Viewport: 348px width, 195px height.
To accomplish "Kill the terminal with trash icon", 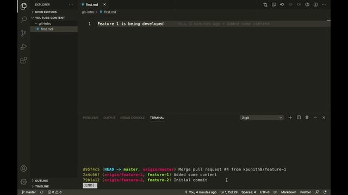I will (x=307, y=118).
